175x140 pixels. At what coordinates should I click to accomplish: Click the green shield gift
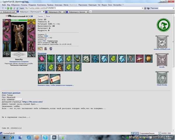(x=51, y=58)
